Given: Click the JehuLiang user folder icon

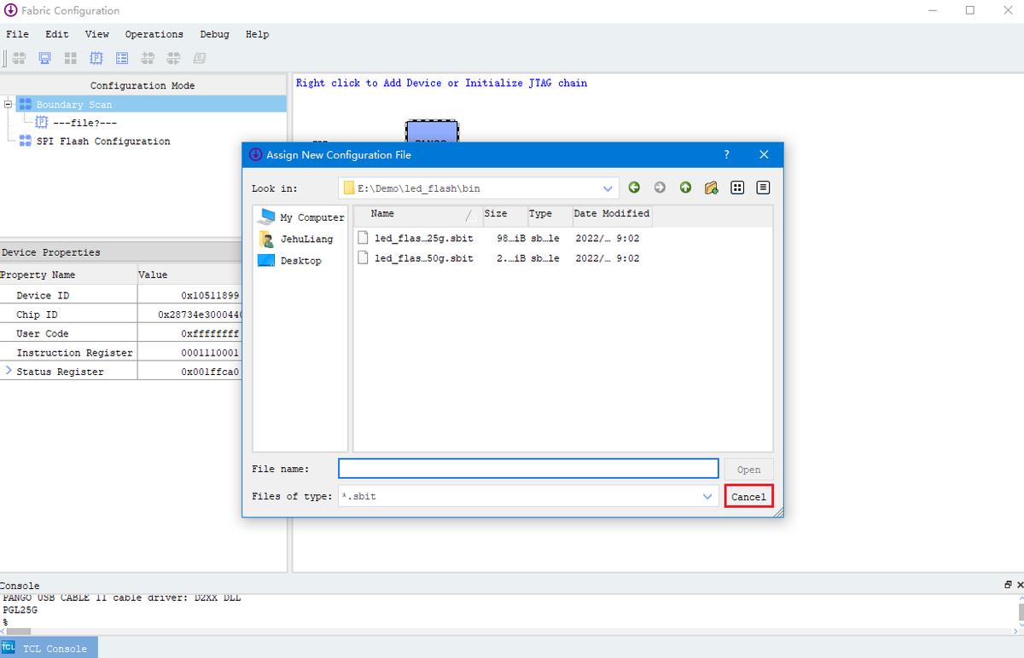Looking at the screenshot, I should (265, 239).
